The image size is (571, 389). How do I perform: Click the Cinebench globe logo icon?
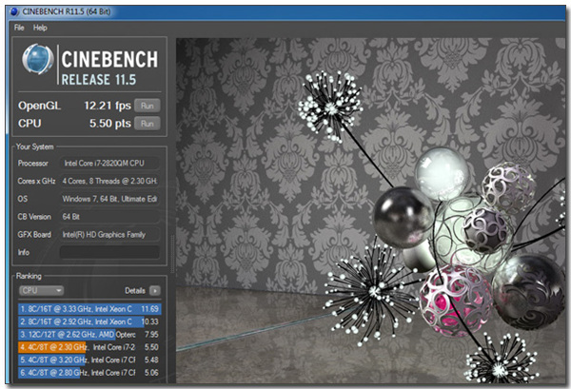coord(37,59)
